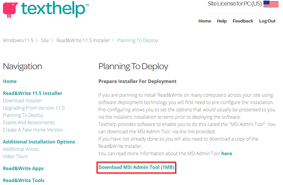Go to Windowsv11-5 breadcrumb

point(18,40)
